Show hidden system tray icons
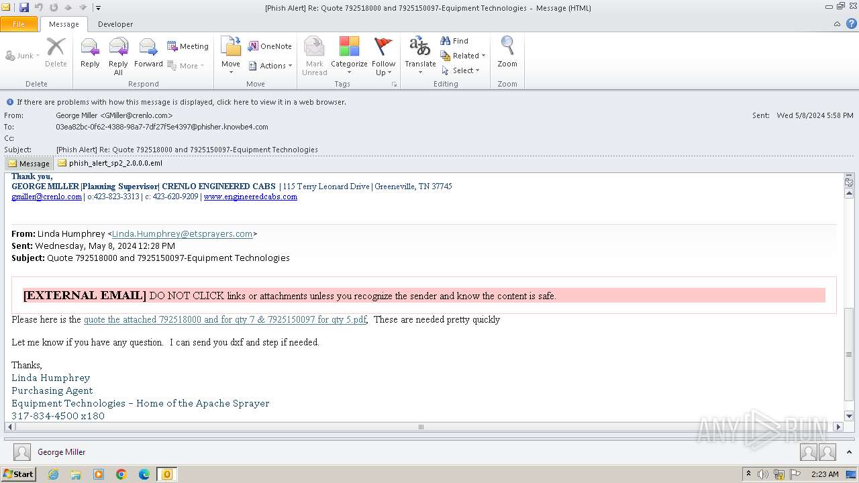This screenshot has height=483, width=859. 748,474
